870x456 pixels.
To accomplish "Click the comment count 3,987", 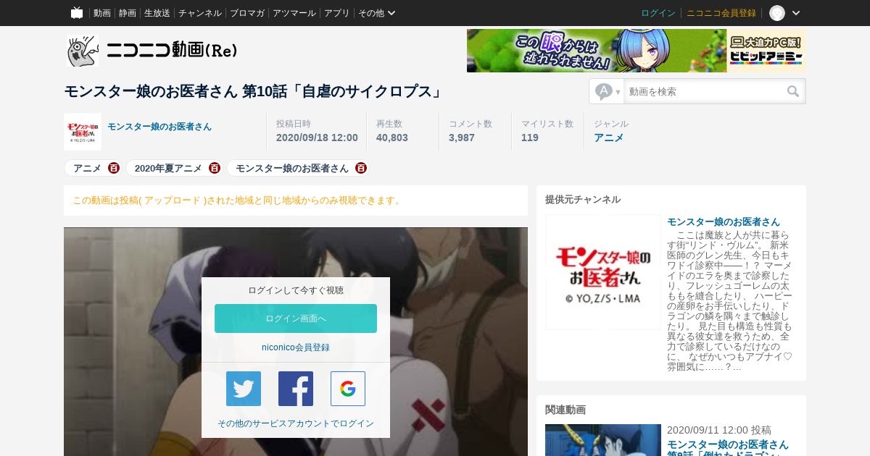I will pyautogui.click(x=462, y=138).
